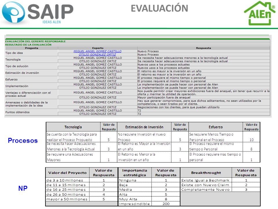Click the value 10 in Esfuerzo column
Screen dimensions: 278x209
pyautogui.click(x=251, y=140)
